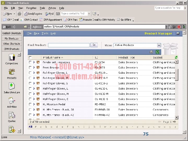Viewport: 188px width, 141px height.
Task: Click the Print icon in Outlook toolbar
Action: click(x=19, y=14)
